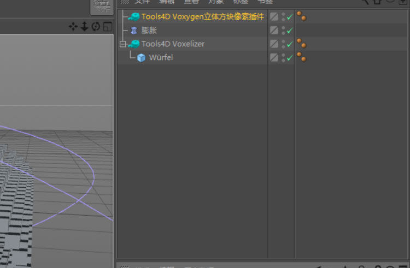The image size is (410, 268).
Task: Disable the 膨胀 deformer green checkmark
Action: click(289, 31)
